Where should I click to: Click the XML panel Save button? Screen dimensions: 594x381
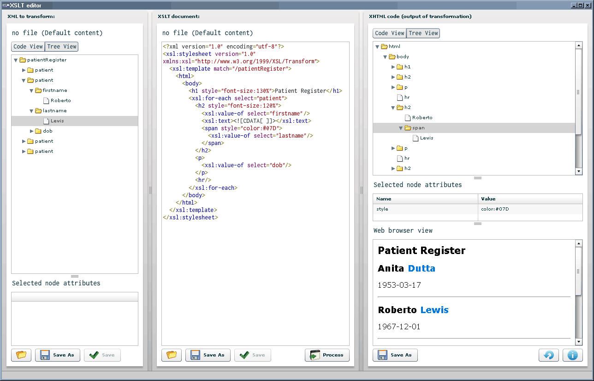pyautogui.click(x=102, y=355)
